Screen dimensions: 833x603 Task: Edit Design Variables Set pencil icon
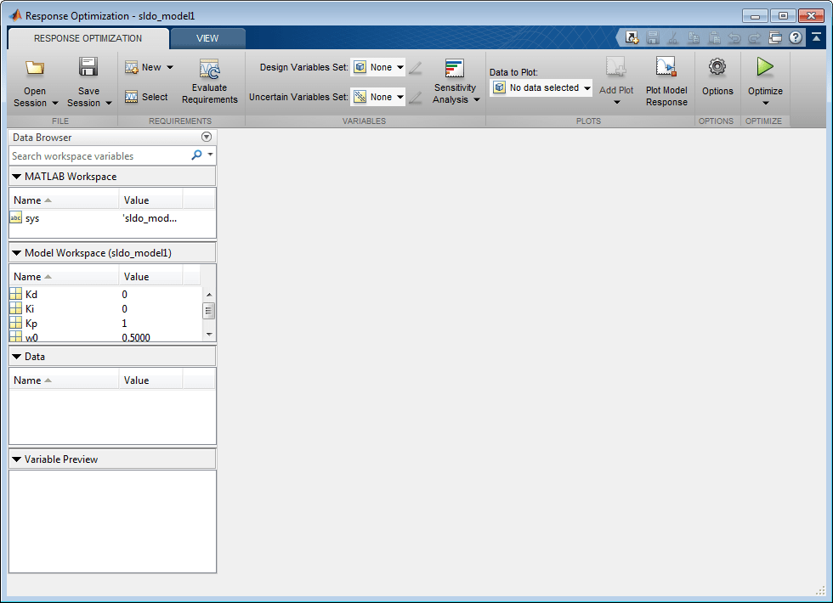pyautogui.click(x=416, y=67)
